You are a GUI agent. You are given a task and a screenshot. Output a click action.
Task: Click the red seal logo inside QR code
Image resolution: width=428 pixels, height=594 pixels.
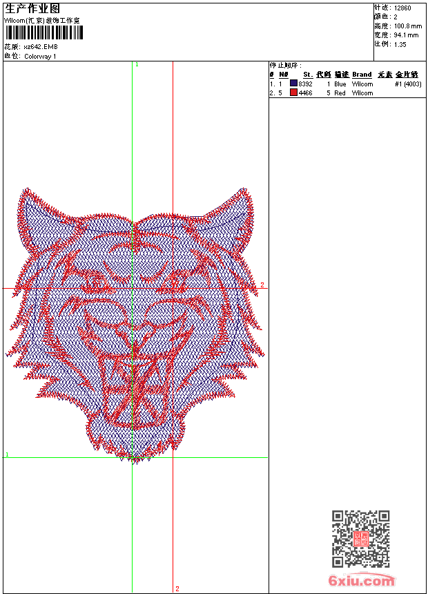click(x=361, y=539)
